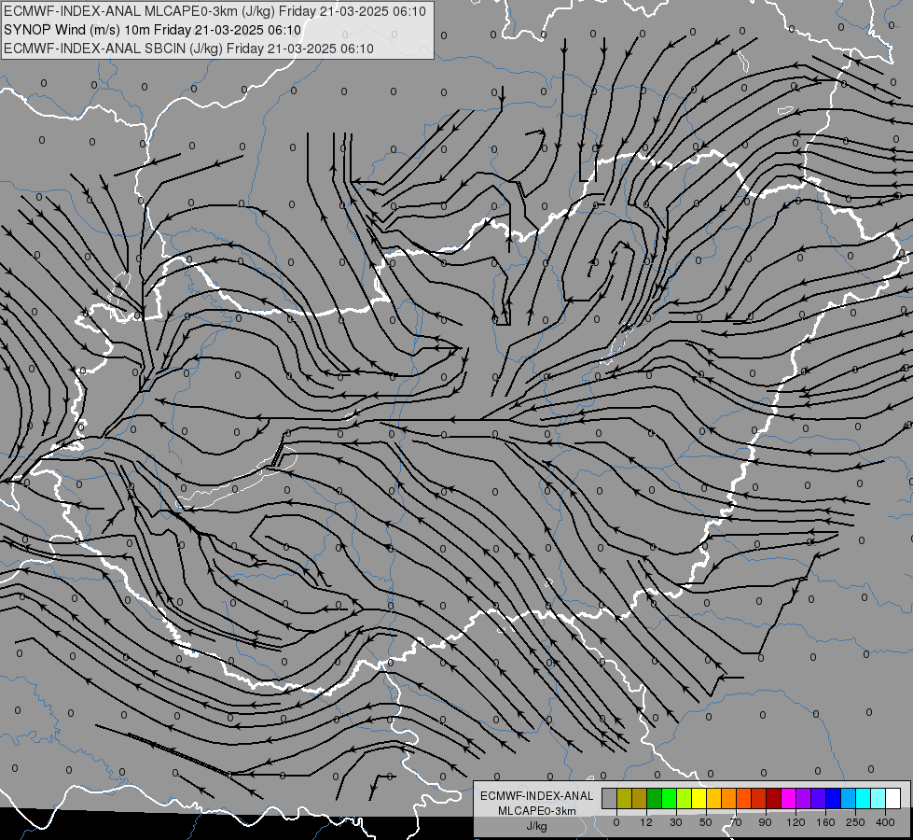Pick the sky-blue swatch before tick 250

tap(849, 799)
